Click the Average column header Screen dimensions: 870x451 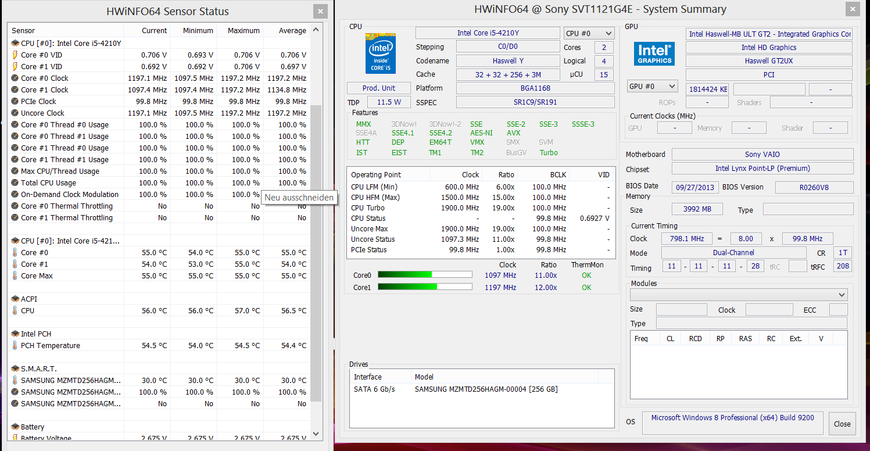(x=287, y=30)
